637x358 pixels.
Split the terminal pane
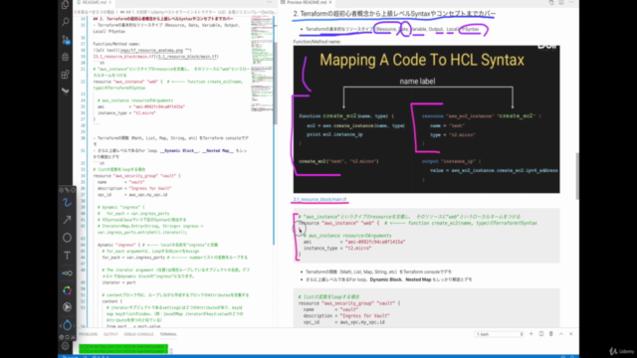click(541, 334)
